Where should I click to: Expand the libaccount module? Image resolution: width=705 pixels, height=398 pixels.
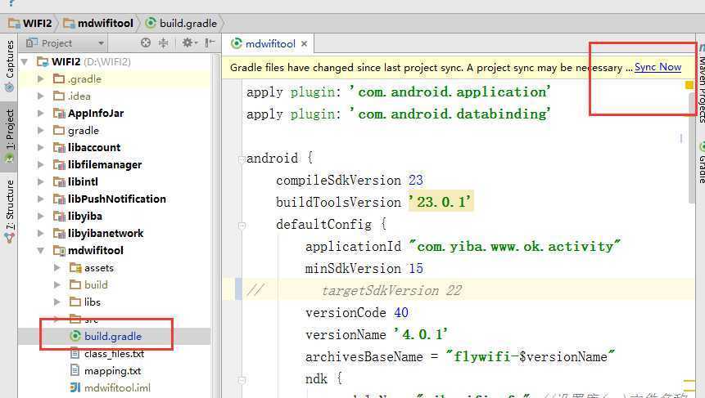pos(41,147)
